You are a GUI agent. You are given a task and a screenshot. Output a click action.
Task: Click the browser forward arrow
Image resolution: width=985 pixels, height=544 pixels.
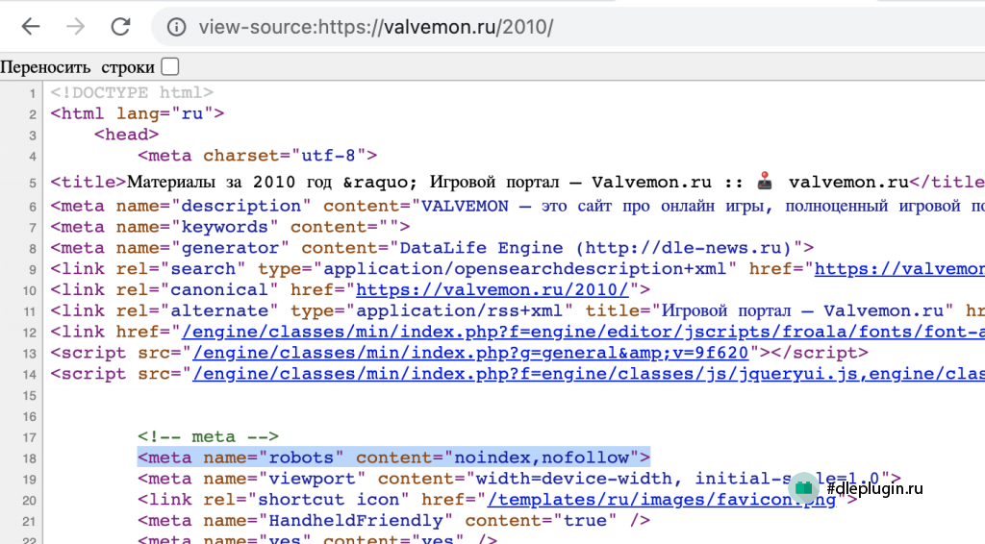(x=75, y=26)
